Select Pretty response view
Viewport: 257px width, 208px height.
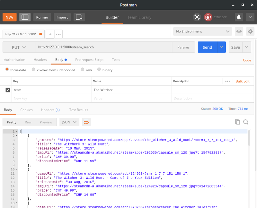pyautogui.click(x=12, y=122)
